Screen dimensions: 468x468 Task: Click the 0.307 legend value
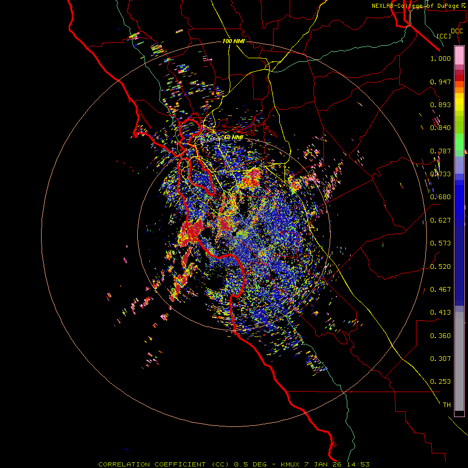tap(440, 359)
